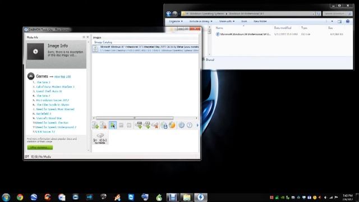Viewport: 359px width, 202px height.
Task: Open The Sims 2 link
Action: [x=43, y=96]
